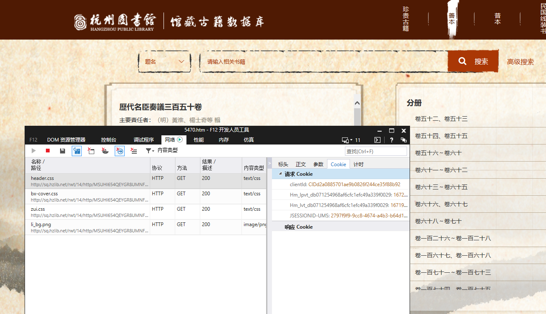
Task: Open the DOM 资源管理器 tab
Action: click(66, 140)
